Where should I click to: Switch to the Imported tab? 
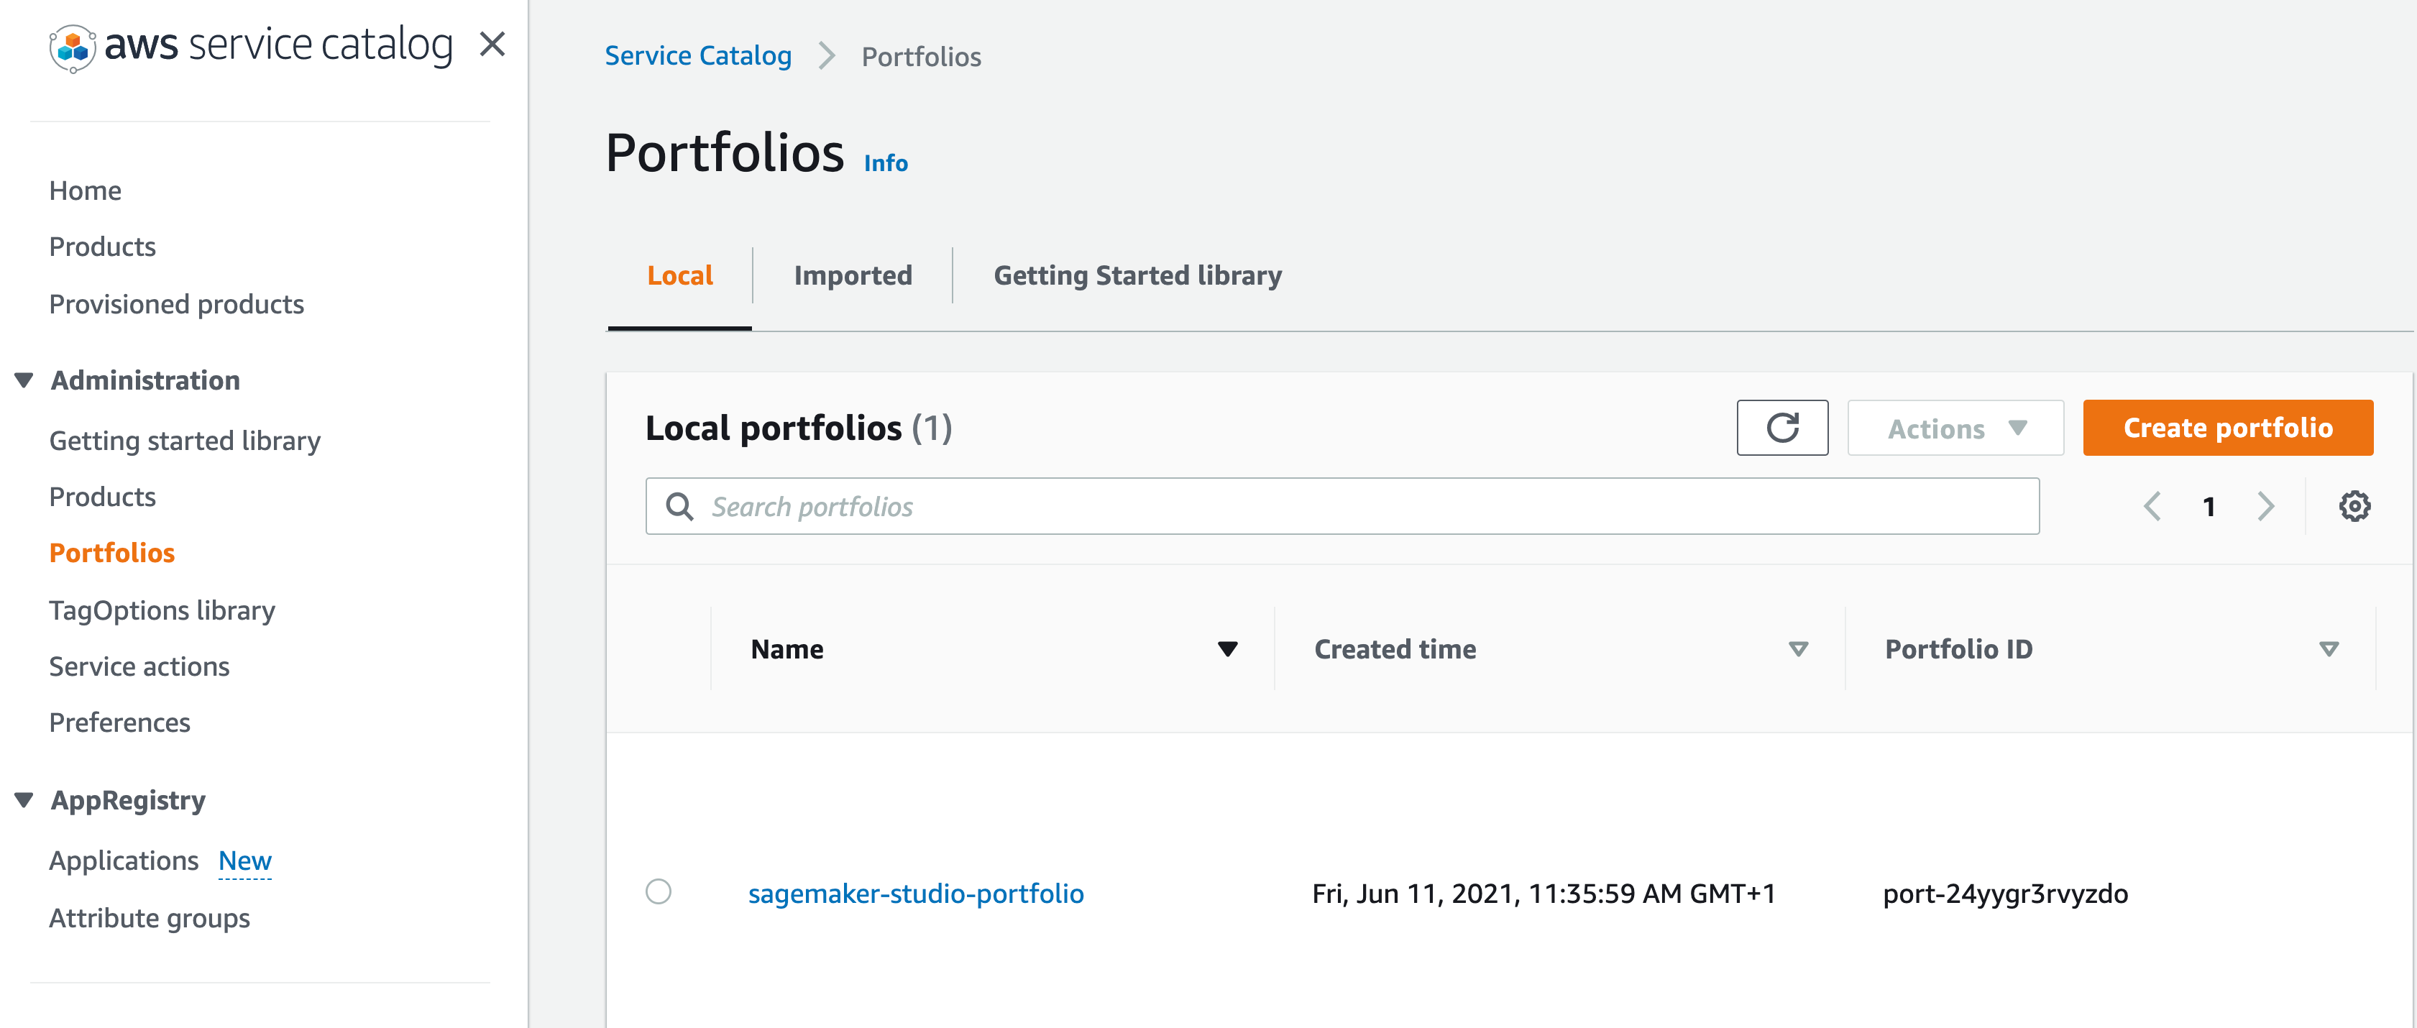pos(853,276)
